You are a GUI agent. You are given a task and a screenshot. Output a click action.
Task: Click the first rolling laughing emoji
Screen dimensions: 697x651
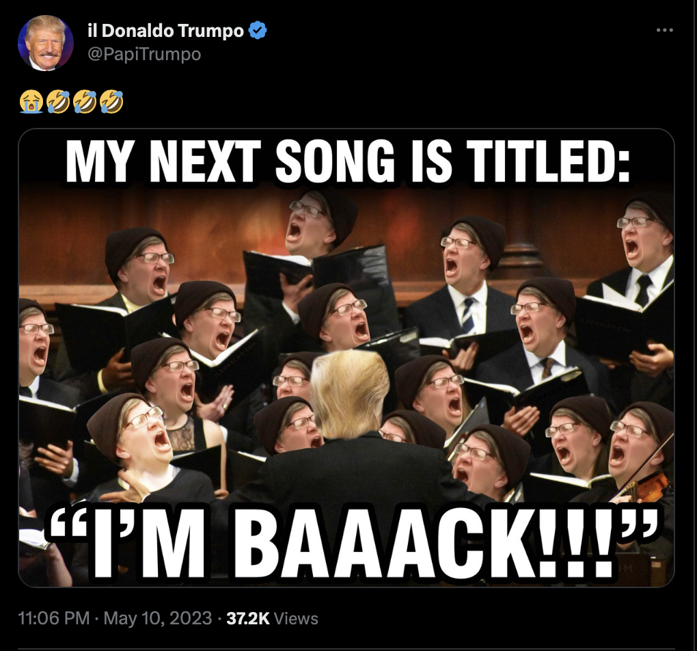58,101
